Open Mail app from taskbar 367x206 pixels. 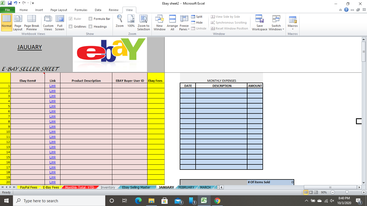[178, 201]
